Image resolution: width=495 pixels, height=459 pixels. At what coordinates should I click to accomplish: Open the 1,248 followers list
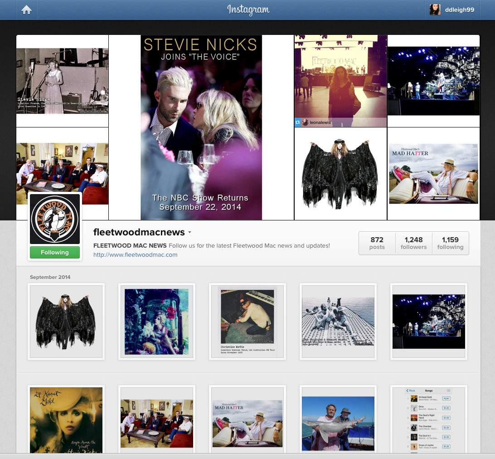click(x=413, y=243)
